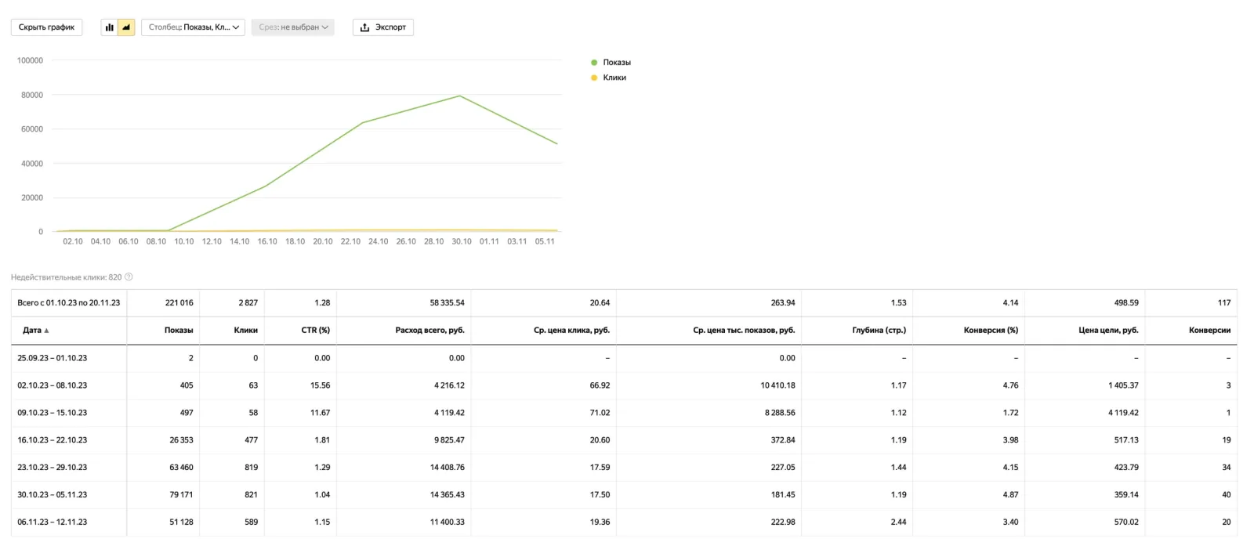Image resolution: width=1254 pixels, height=546 pixels.
Task: Click the 100000 label on chart axis
Action: [30, 60]
